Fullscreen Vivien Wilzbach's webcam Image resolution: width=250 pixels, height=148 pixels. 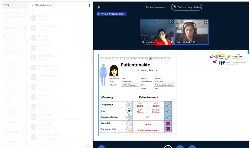(x=206, y=22)
